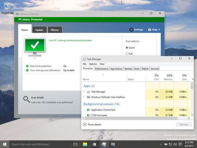Switch to the Performance tab
This screenshot has height=148, width=197.
(102, 69)
